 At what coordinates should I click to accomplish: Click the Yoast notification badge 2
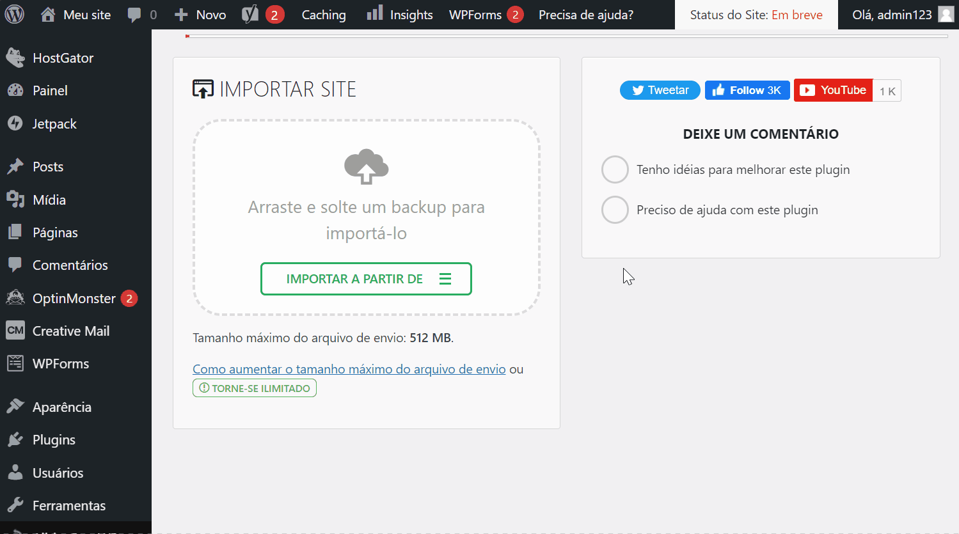(x=274, y=15)
